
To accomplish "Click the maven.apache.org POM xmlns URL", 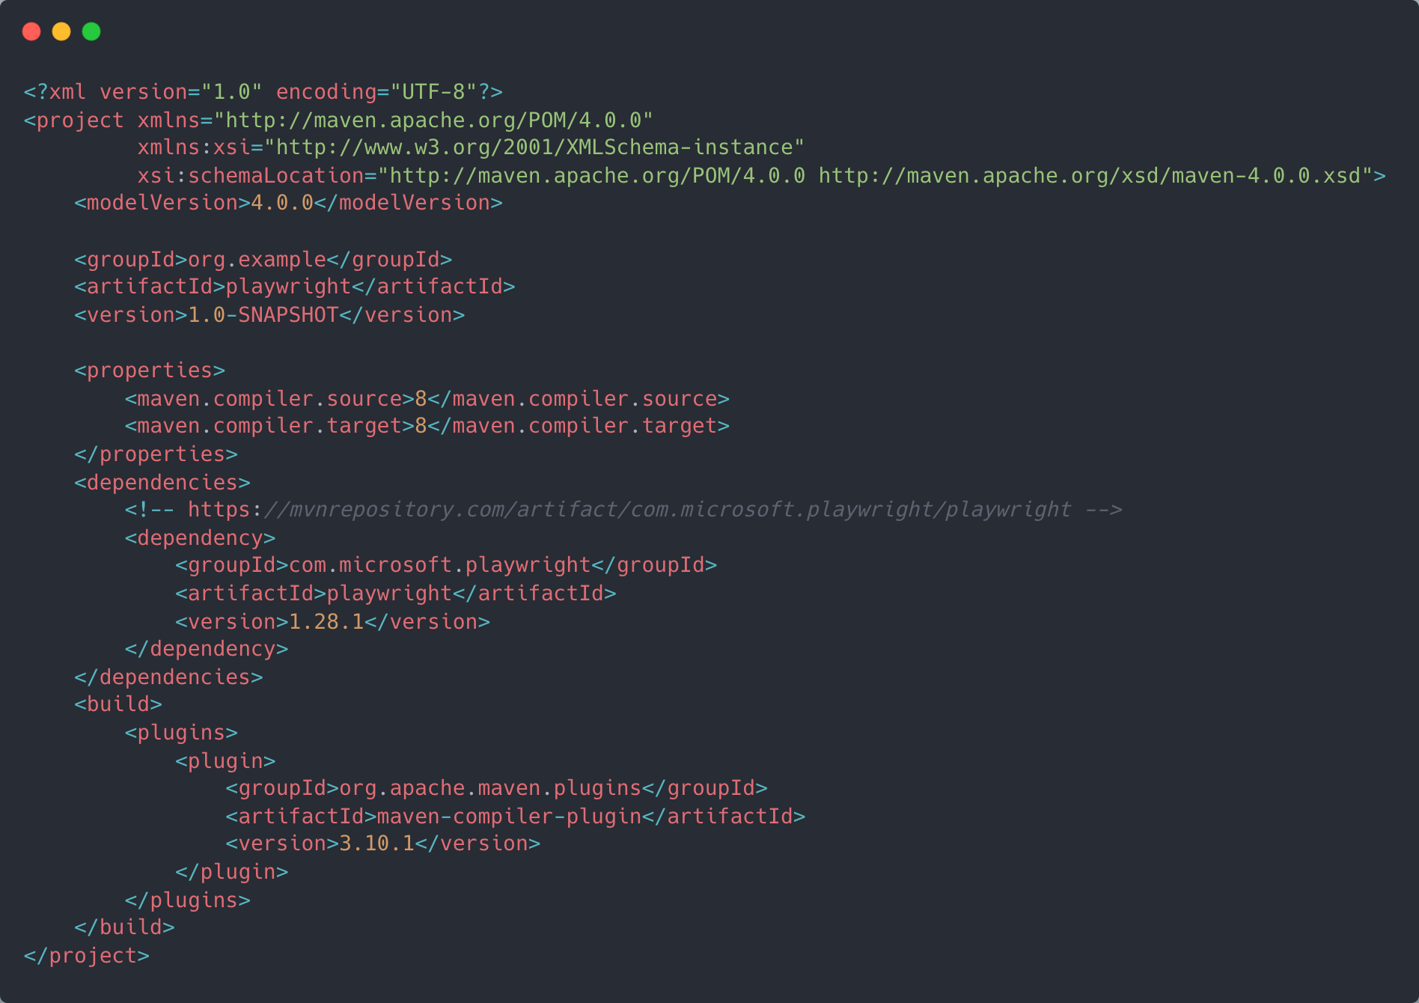I will (x=433, y=121).
